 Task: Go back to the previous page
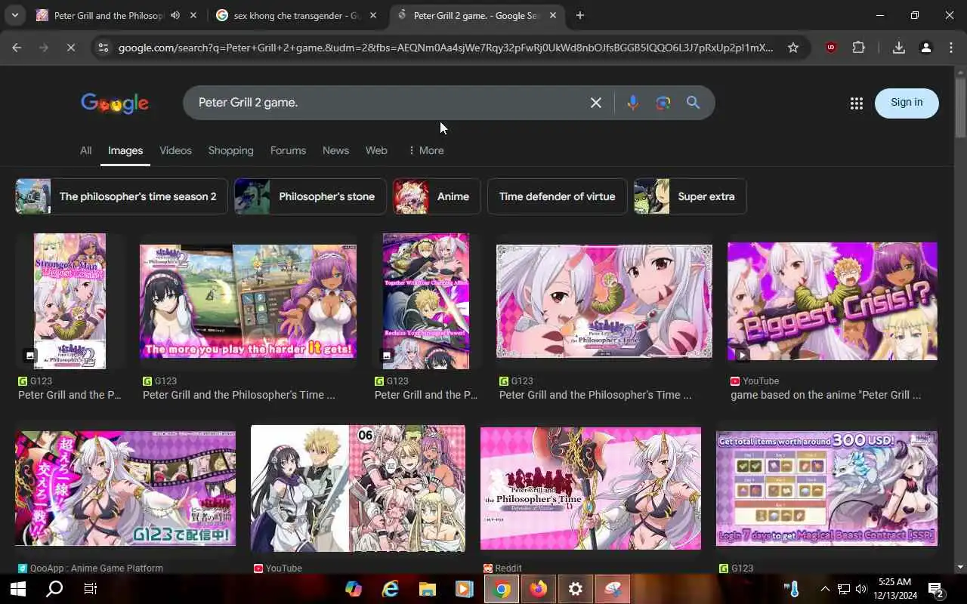coord(17,48)
